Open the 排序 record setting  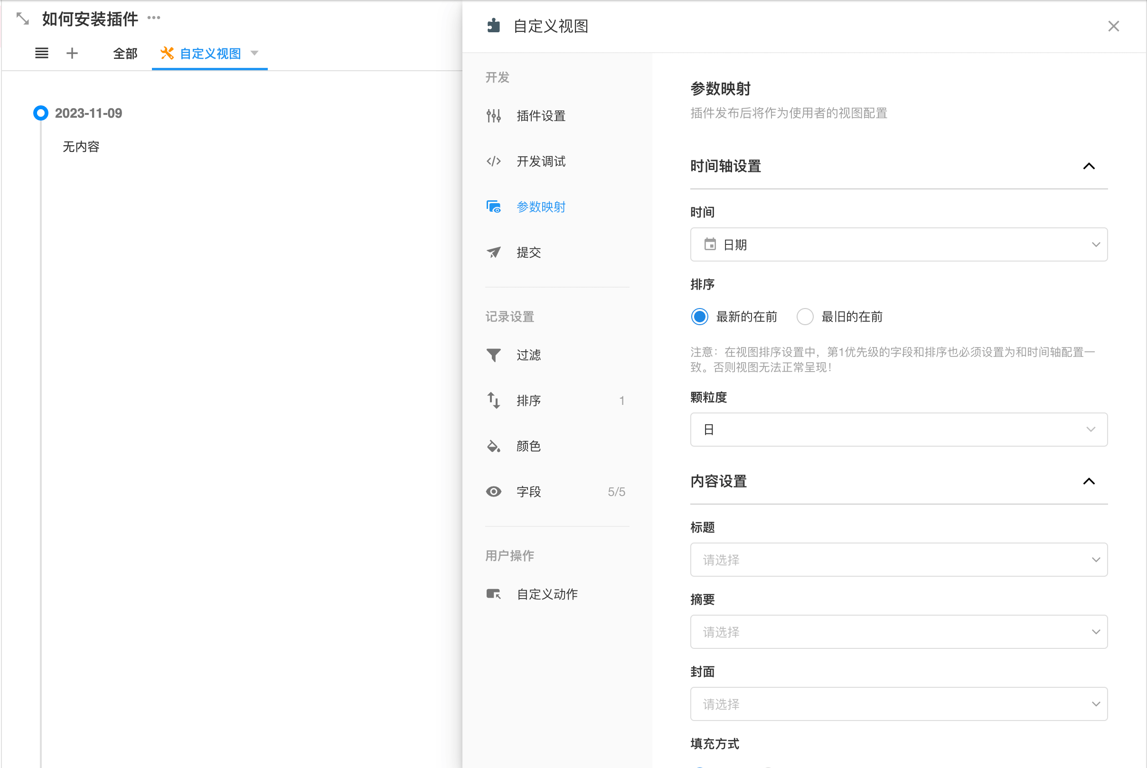point(528,401)
